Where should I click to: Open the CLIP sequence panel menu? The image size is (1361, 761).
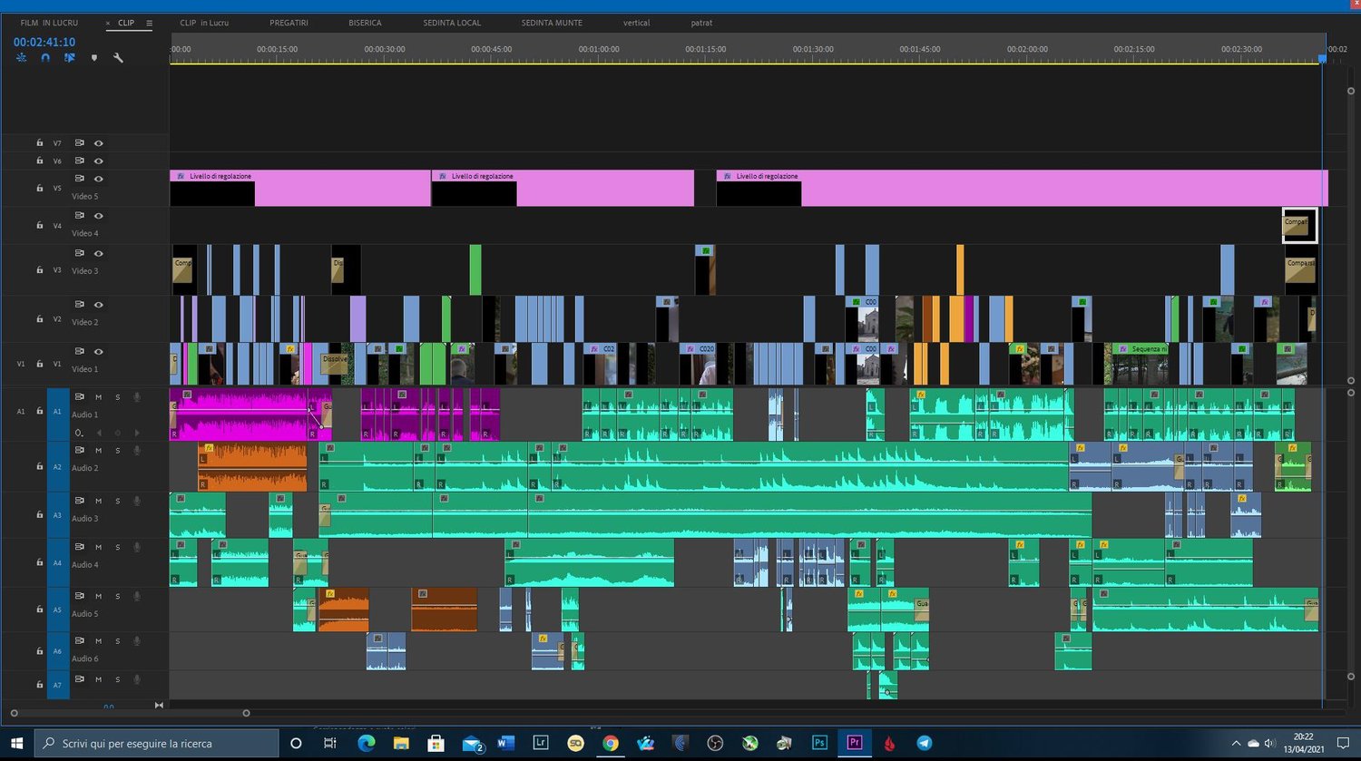click(x=150, y=24)
